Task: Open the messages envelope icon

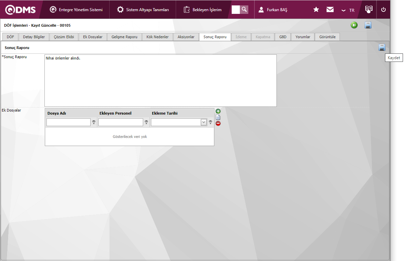Action: pyautogui.click(x=330, y=9)
